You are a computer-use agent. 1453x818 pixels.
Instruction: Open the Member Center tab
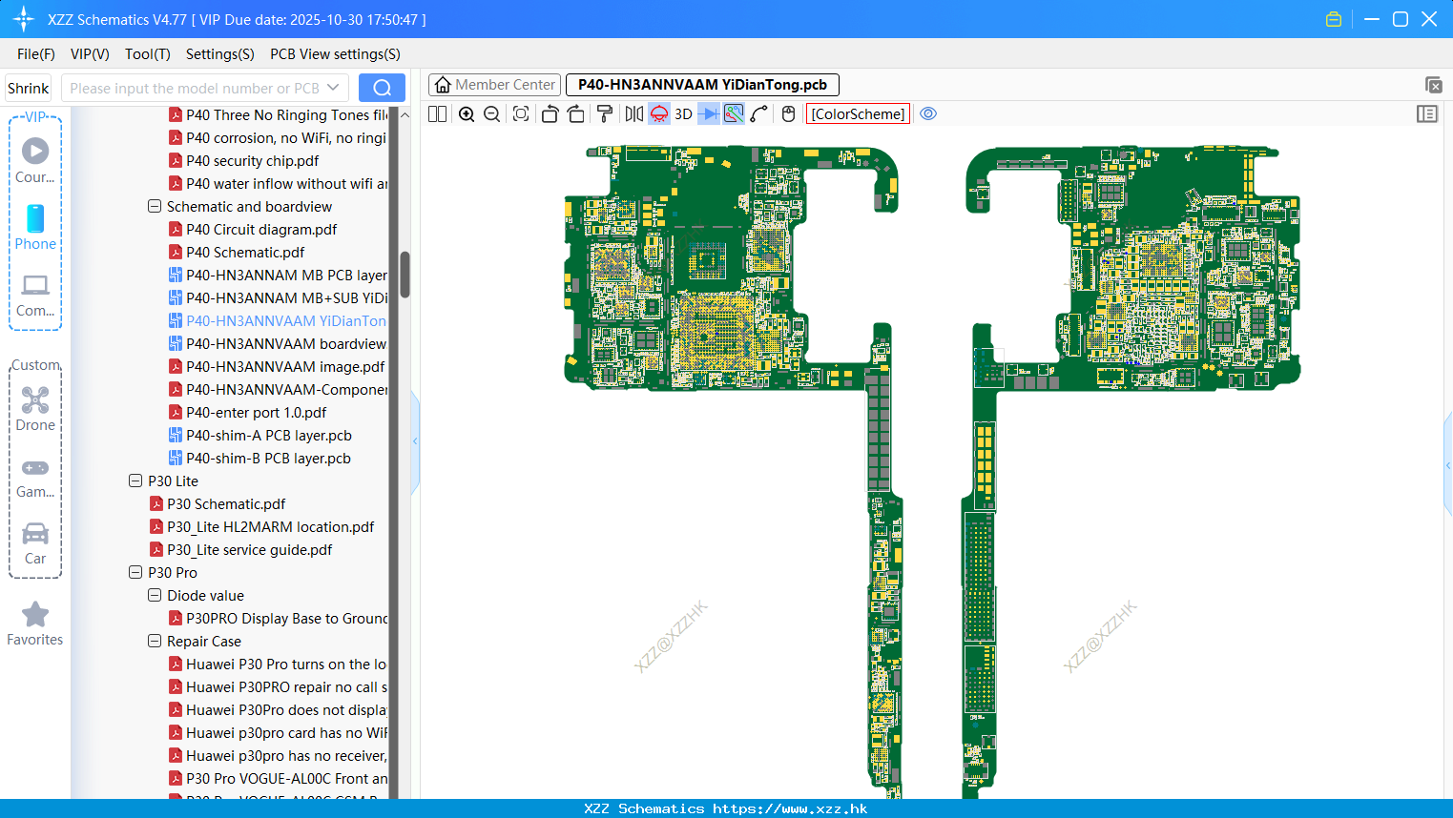point(496,85)
